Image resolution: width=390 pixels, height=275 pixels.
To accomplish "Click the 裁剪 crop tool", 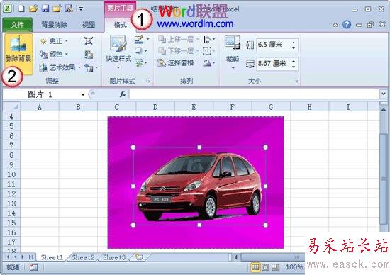I will tap(233, 52).
